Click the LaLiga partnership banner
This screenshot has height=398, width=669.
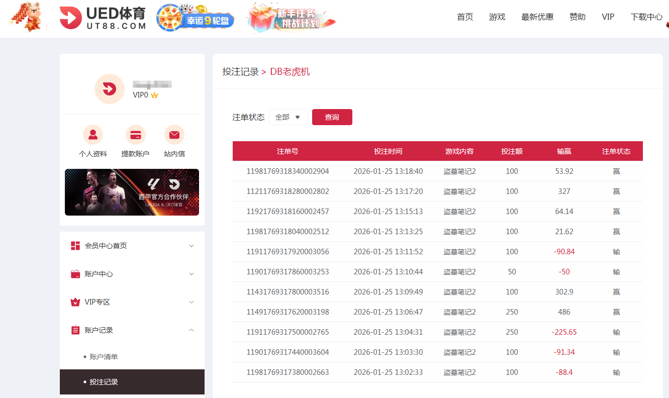(x=132, y=192)
